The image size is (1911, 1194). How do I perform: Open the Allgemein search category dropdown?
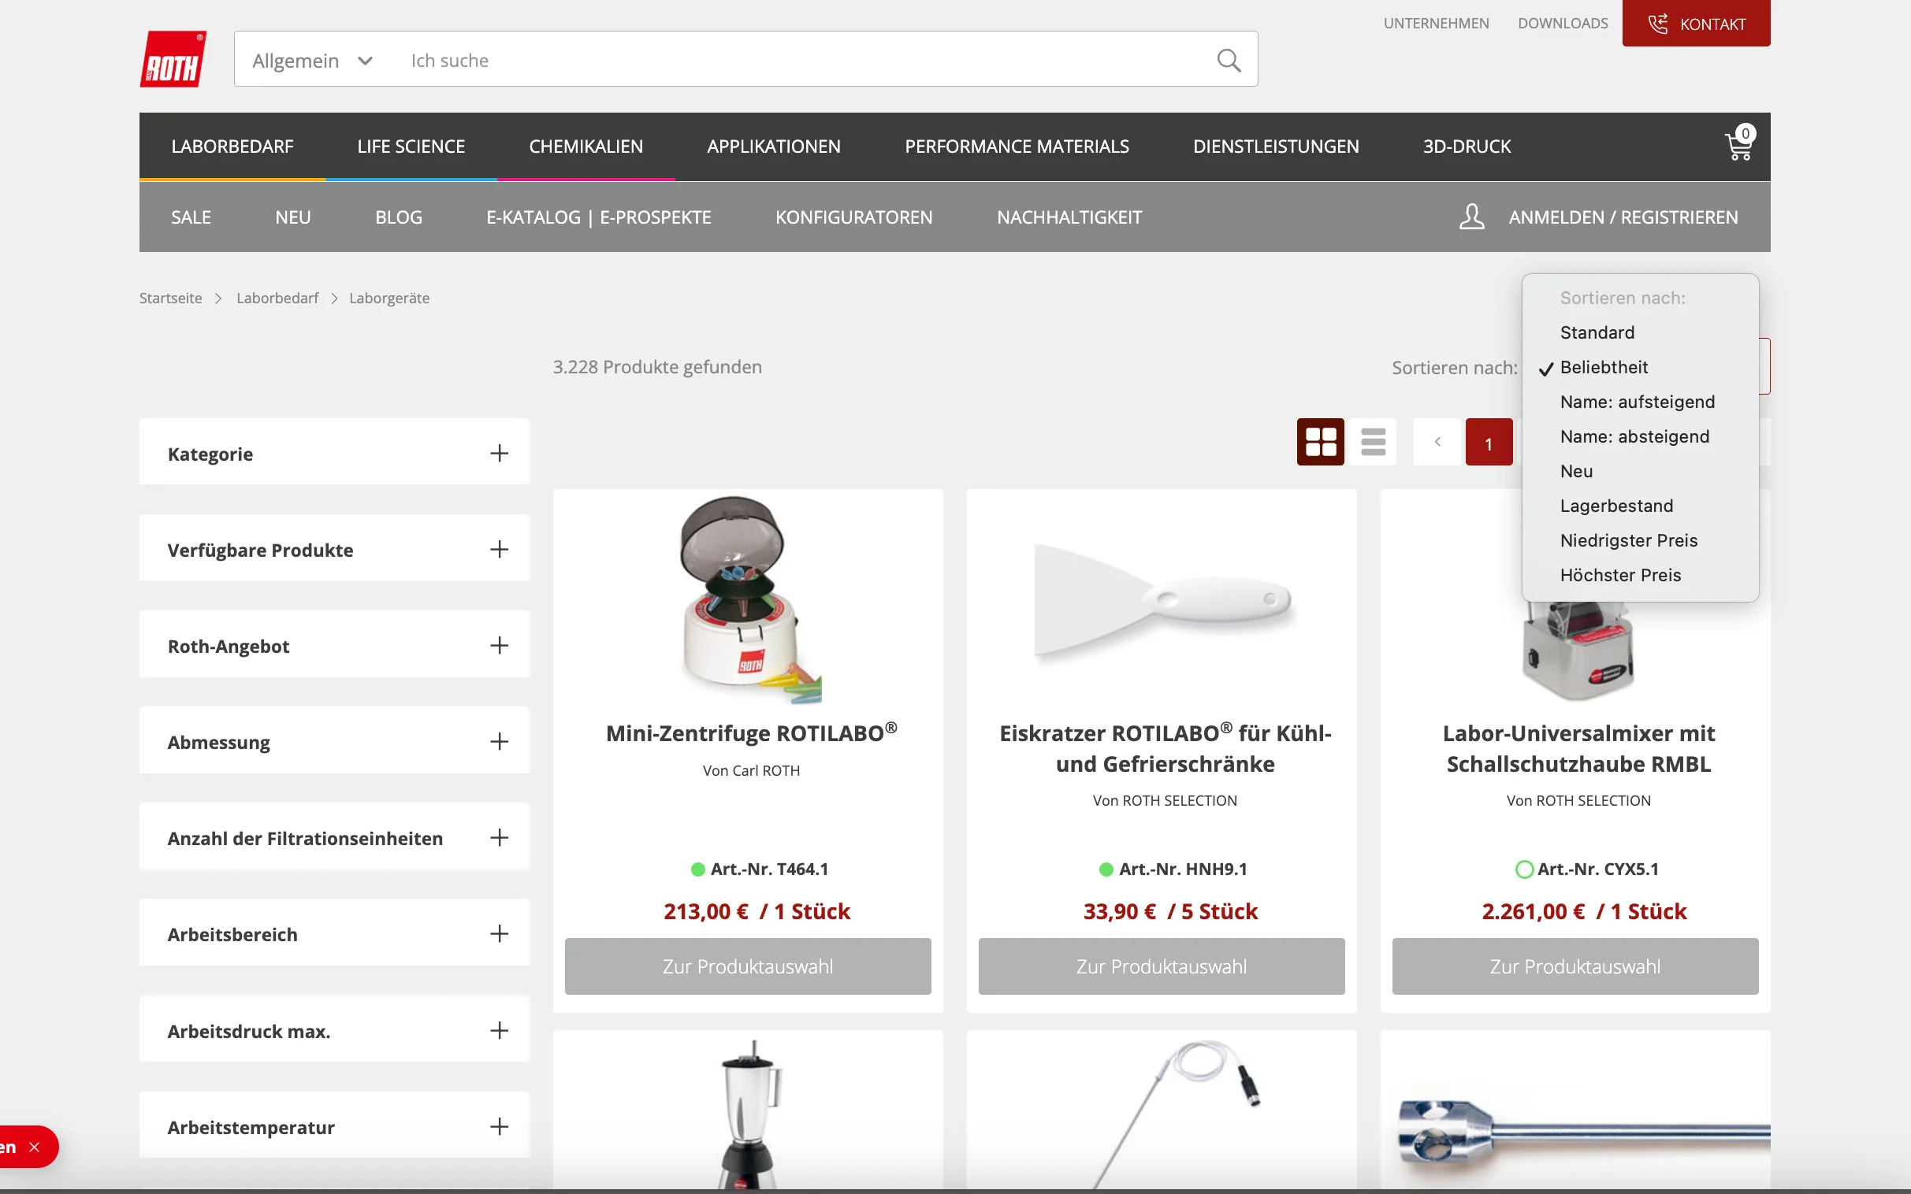[x=313, y=60]
